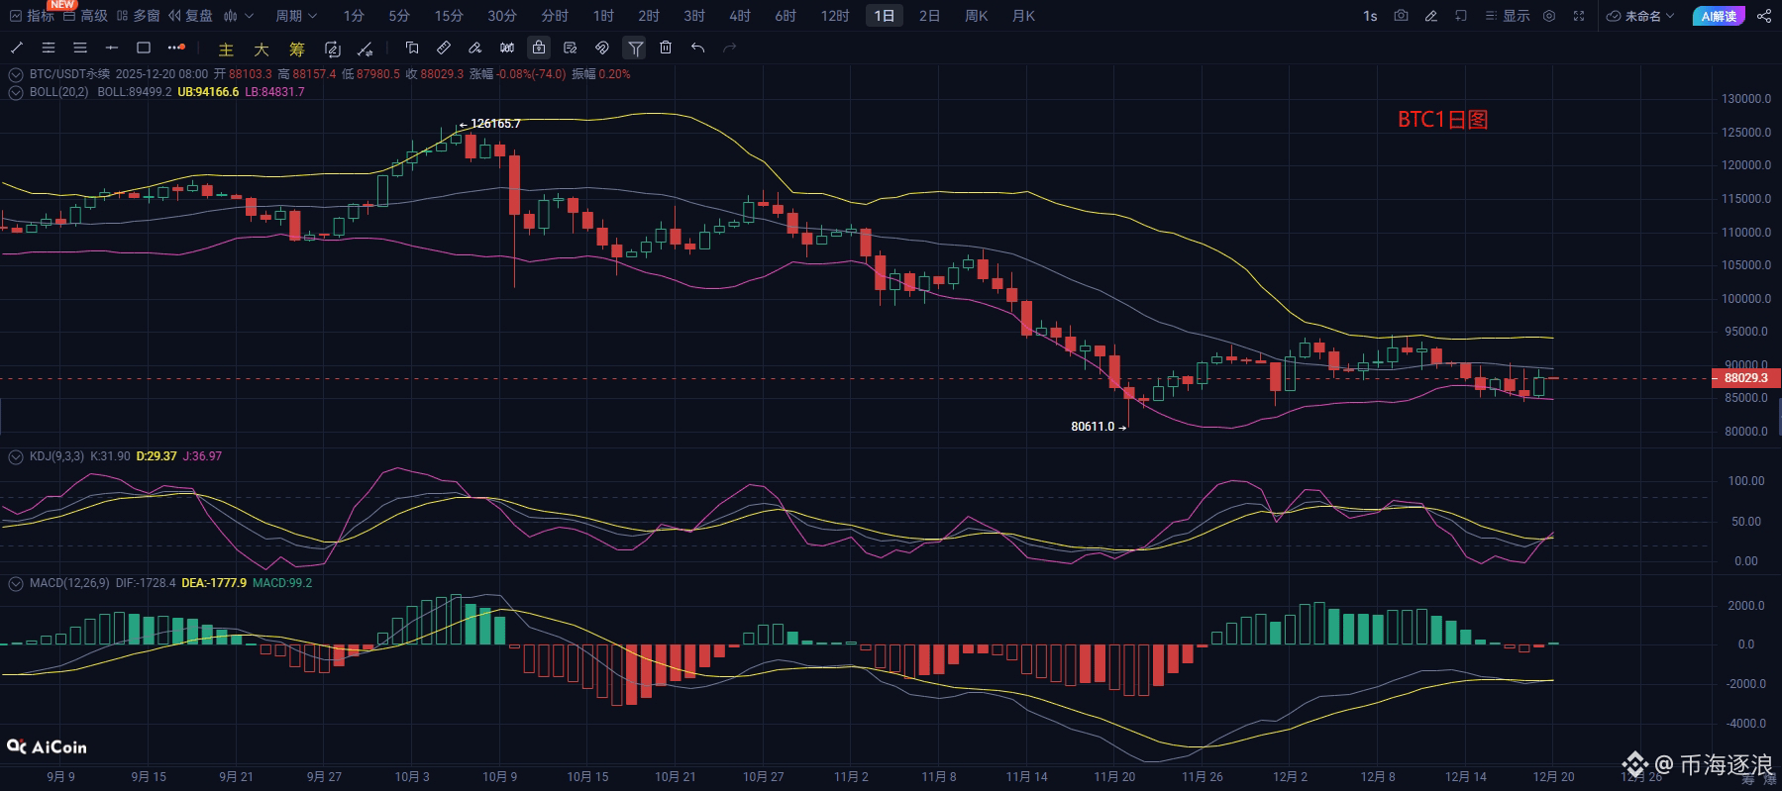This screenshot has width=1782, height=791.
Task: Toggle the 筹 chip distribution indicator
Action: (x=297, y=49)
